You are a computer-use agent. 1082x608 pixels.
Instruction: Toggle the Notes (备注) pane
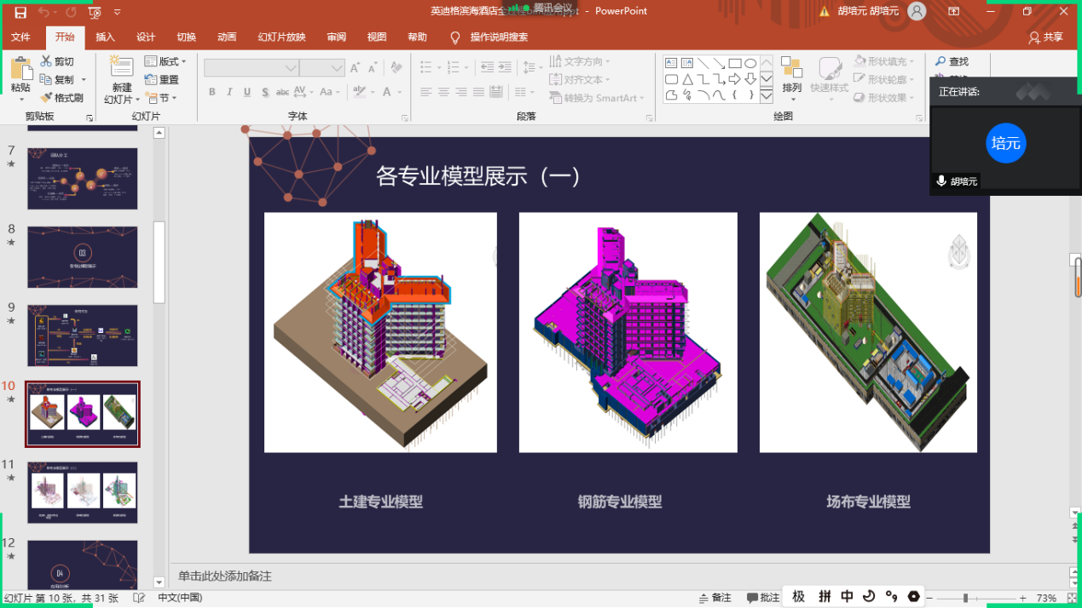click(714, 598)
